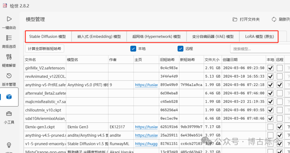Click the 打开文件夹 folder icon

point(235,19)
